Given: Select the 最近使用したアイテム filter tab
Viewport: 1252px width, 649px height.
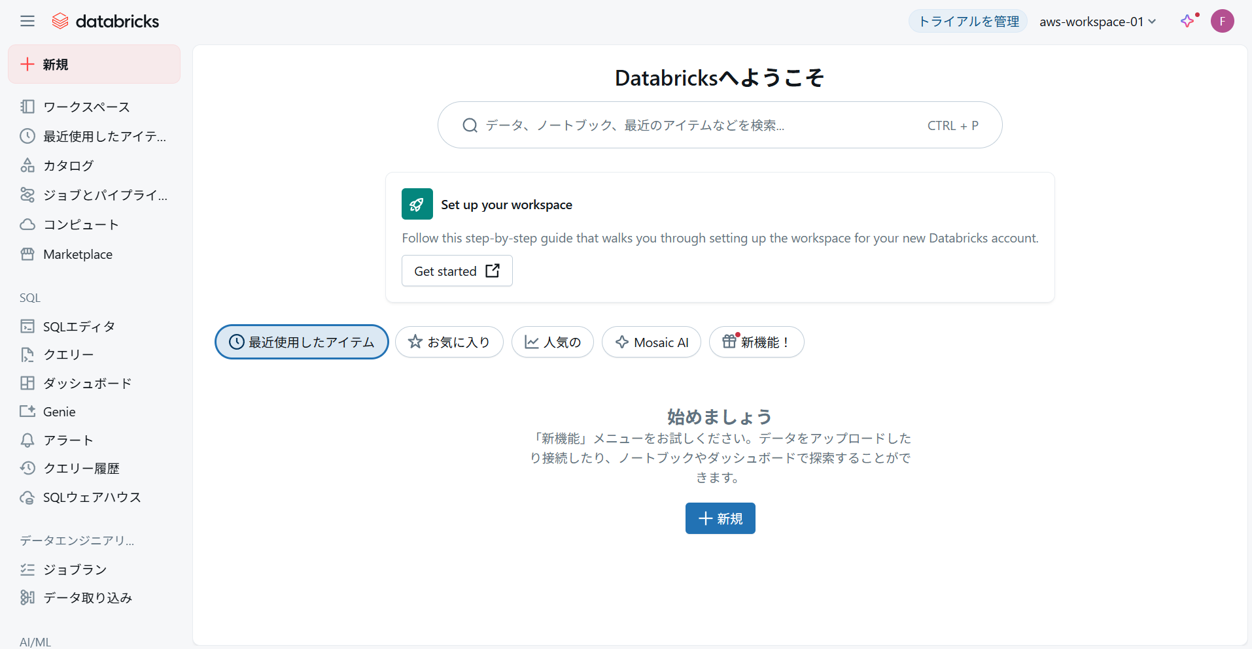Looking at the screenshot, I should coord(302,342).
